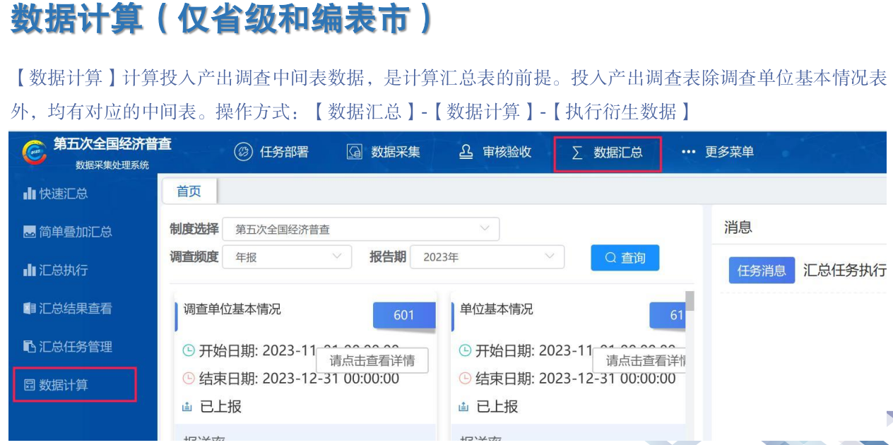The image size is (893, 445).
Task: Open 汇总任务管理 in the sidebar
Action: 76,346
